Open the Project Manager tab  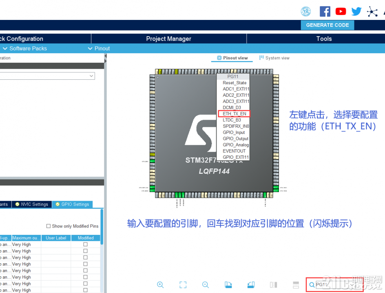tap(169, 39)
